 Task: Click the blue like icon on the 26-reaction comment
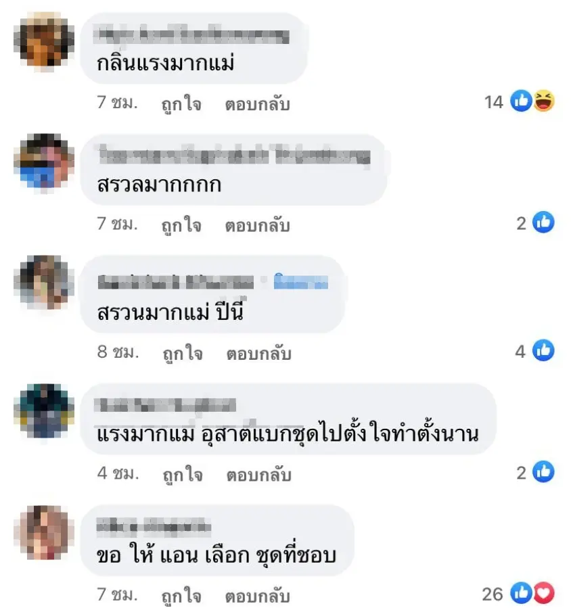tap(521, 593)
